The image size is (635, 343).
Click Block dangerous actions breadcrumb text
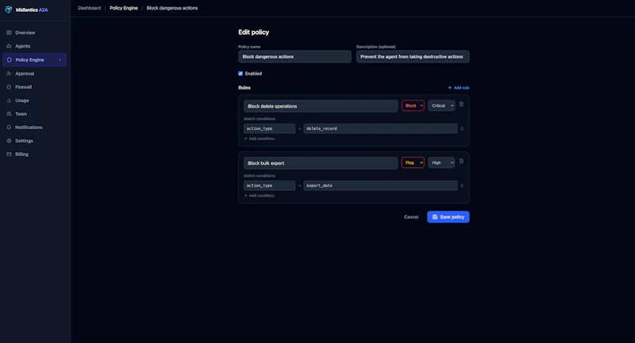click(x=172, y=8)
